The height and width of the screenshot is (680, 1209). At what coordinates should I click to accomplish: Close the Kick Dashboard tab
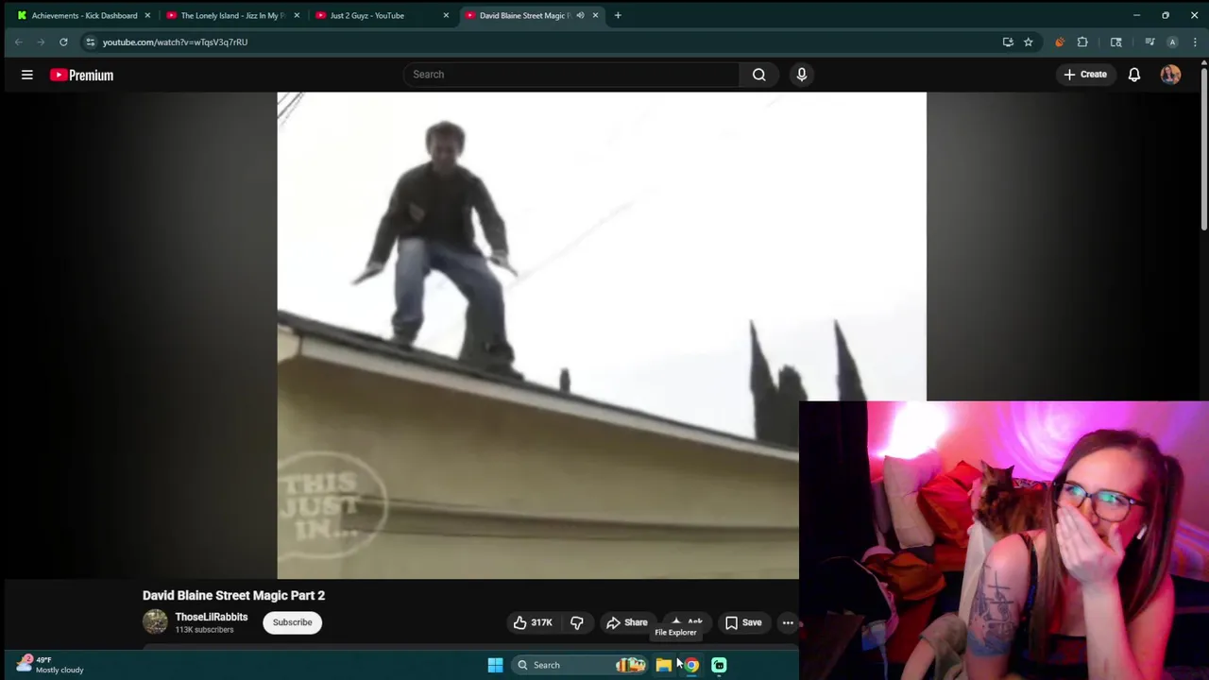[147, 15]
